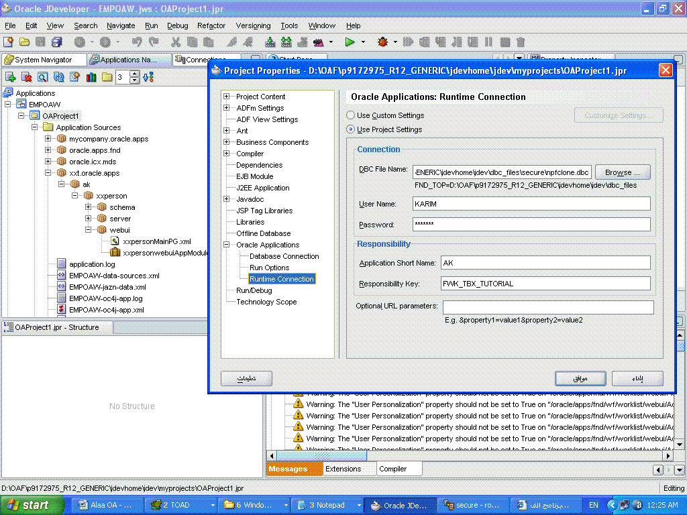
Task: Click the navigator icon with green plus
Action: [x=10, y=77]
